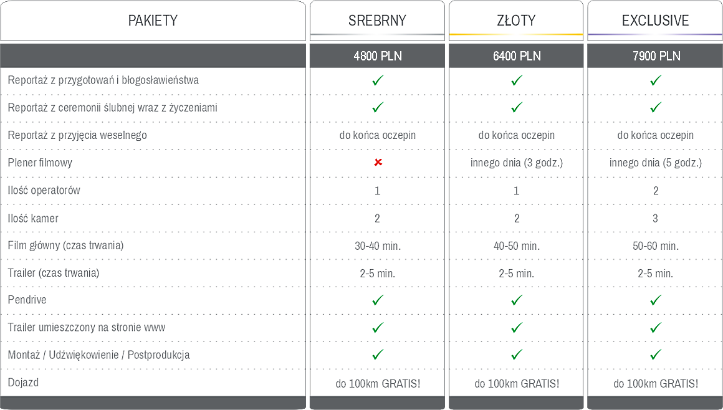Screen dimensions: 723x410
Task: Click Srebrny checkmark for Reportaż z przygotowań
Action: pyautogui.click(x=378, y=80)
